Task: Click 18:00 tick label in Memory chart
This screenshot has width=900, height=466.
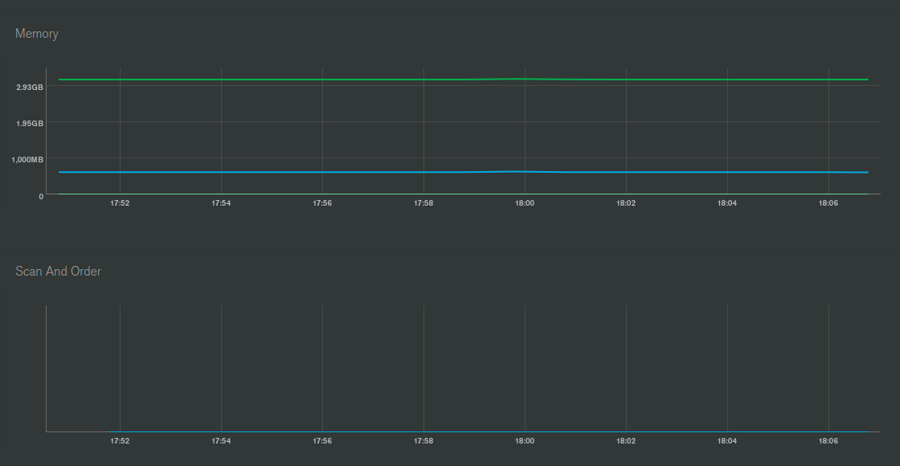Action: click(525, 203)
